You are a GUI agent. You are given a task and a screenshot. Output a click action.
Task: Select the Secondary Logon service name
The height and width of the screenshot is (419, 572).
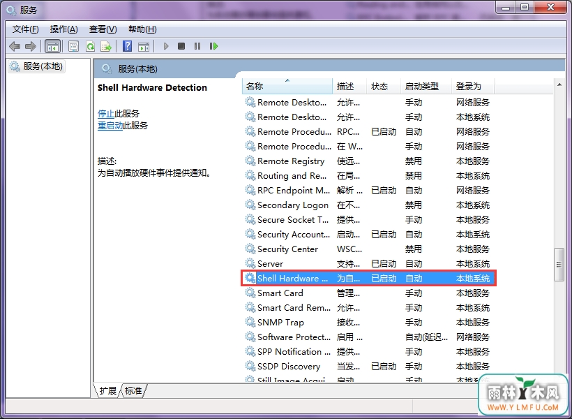coord(293,205)
